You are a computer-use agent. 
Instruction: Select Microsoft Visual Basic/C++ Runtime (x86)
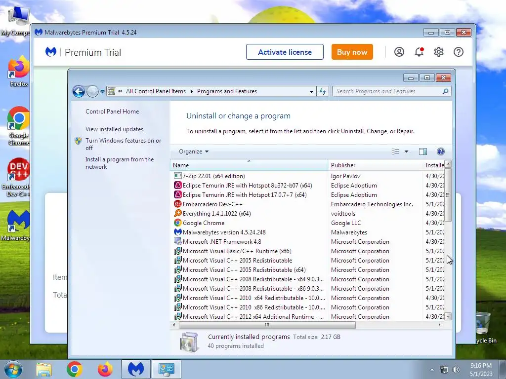click(x=308, y=251)
